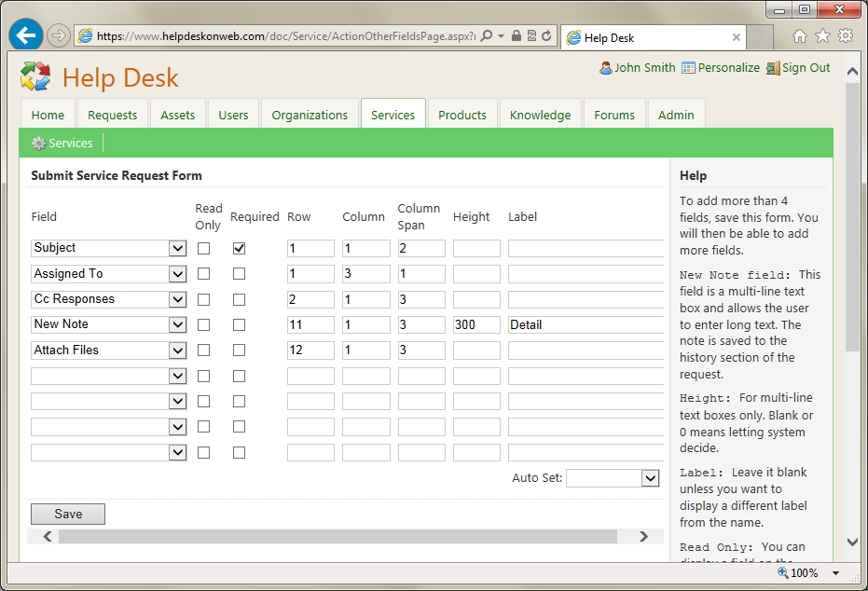Click the Column input for Assigned To
Screen dimensions: 868x591
click(x=365, y=274)
